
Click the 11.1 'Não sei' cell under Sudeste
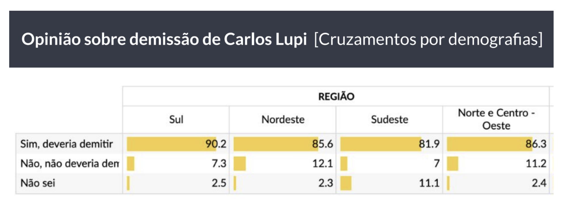pos(389,183)
